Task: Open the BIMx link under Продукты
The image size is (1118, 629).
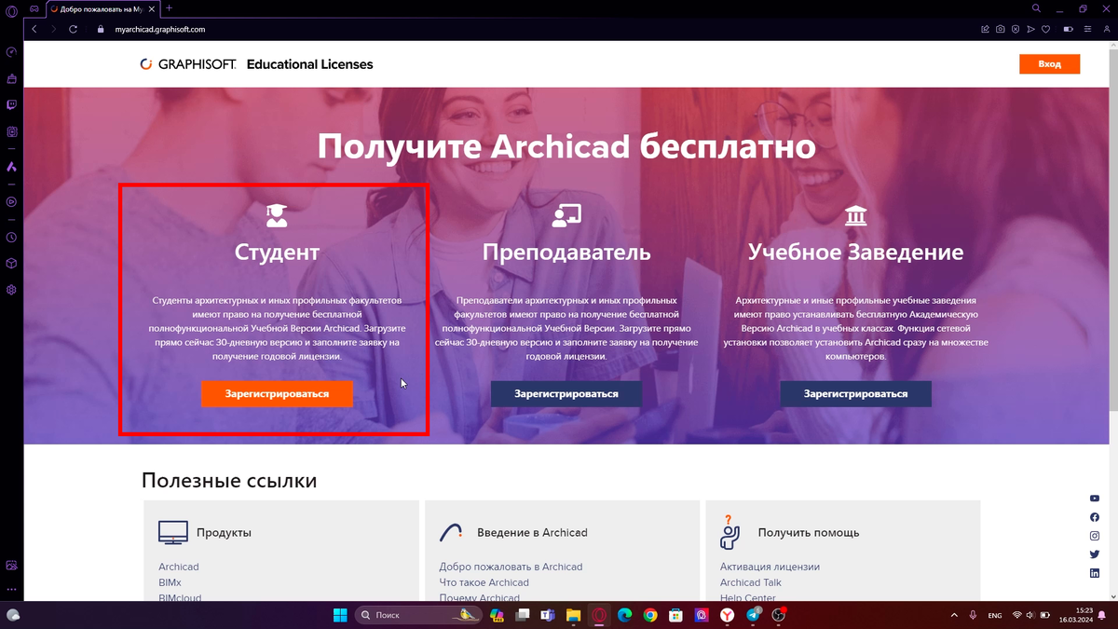Action: [170, 582]
